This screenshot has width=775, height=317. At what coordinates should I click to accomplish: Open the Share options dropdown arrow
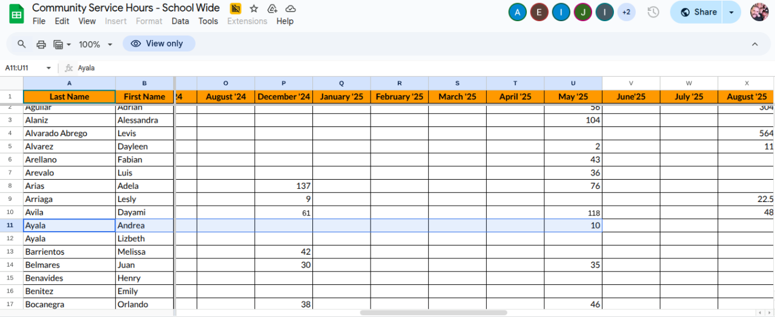pyautogui.click(x=732, y=12)
